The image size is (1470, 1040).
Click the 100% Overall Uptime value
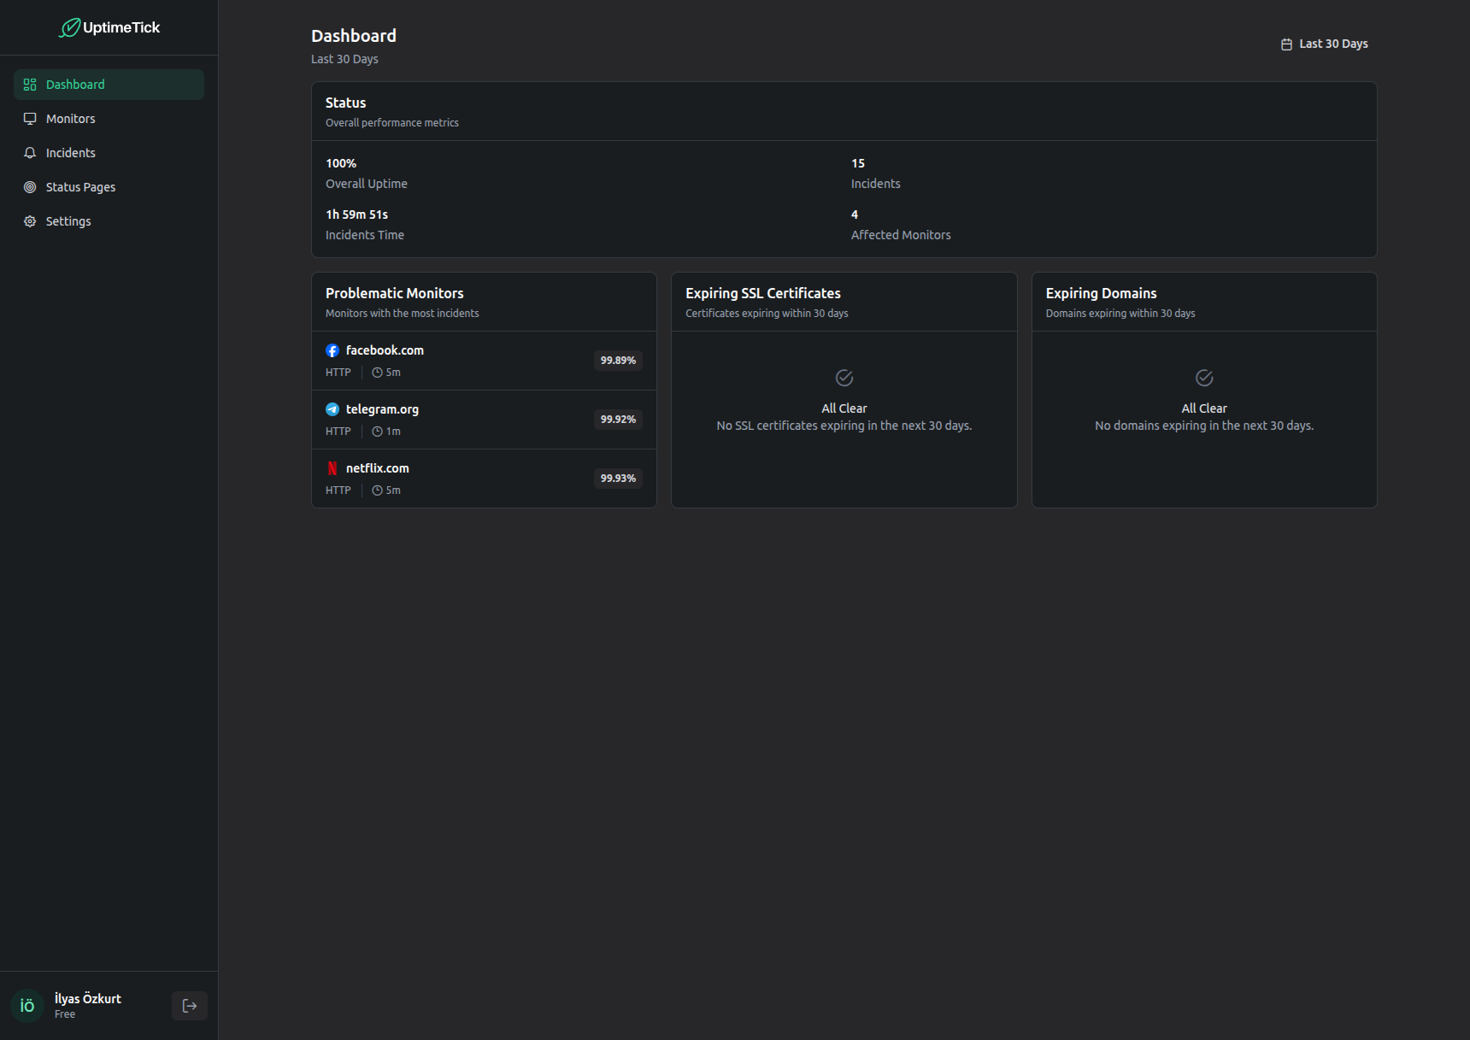coord(341,163)
